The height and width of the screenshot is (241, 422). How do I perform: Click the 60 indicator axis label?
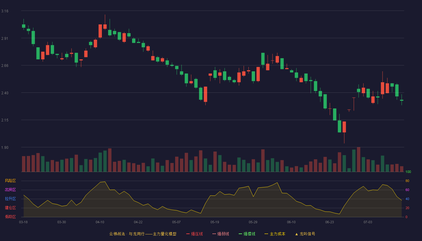coord(407,190)
